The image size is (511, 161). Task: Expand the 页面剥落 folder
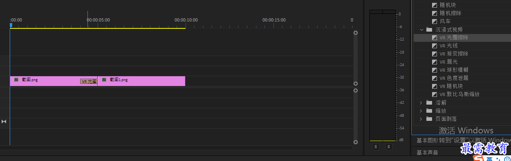[421, 119]
